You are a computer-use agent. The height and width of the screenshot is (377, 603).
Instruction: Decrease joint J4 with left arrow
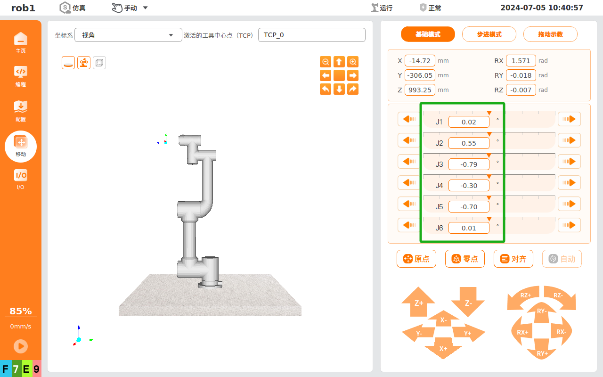(x=409, y=183)
